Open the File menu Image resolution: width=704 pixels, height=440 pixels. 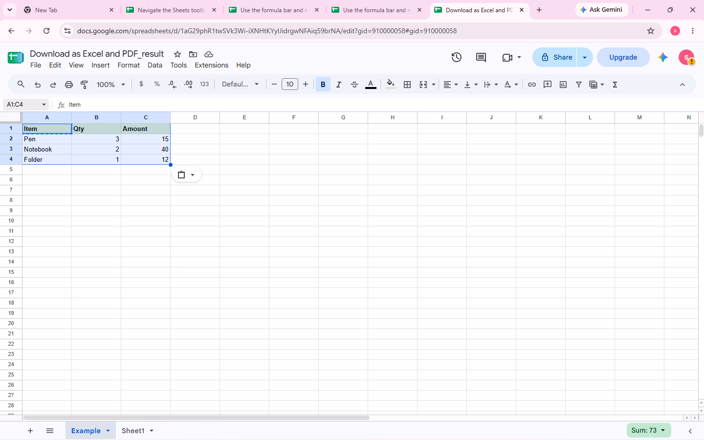(x=36, y=65)
